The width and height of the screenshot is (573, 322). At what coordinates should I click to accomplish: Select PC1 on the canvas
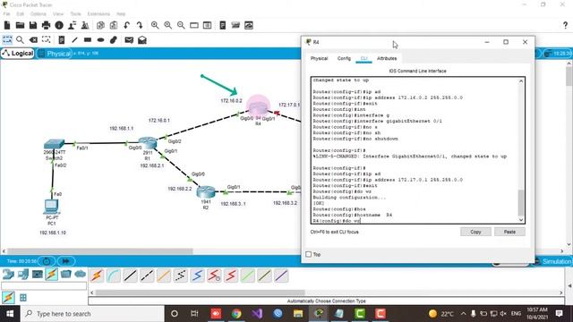[x=52, y=207]
